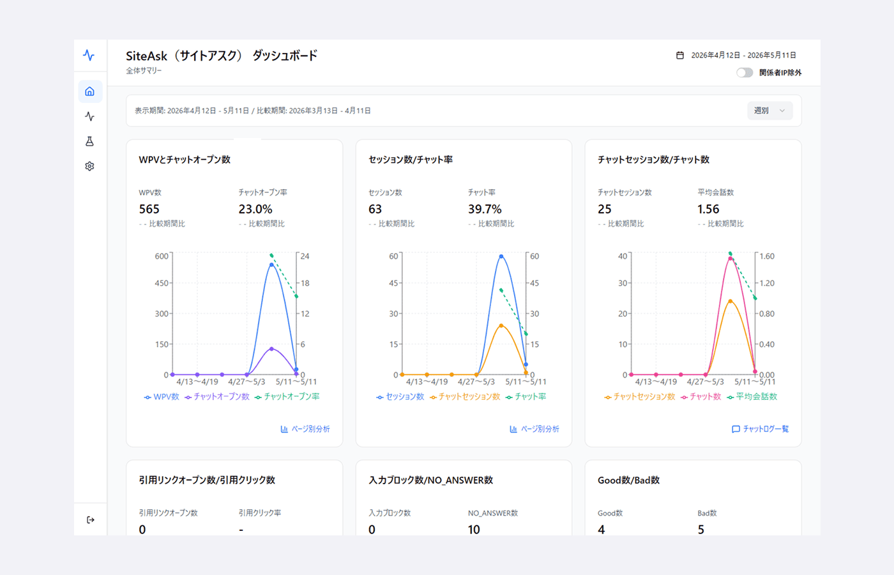Click the WPVとチャットオープン数 card title
The image size is (894, 575).
tap(185, 160)
